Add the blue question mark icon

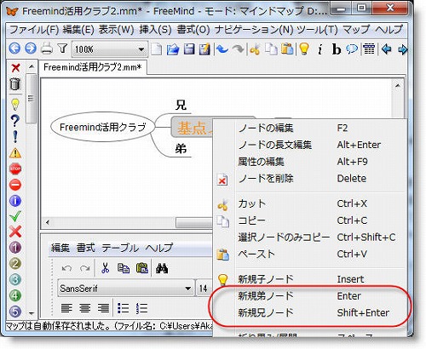15,121
